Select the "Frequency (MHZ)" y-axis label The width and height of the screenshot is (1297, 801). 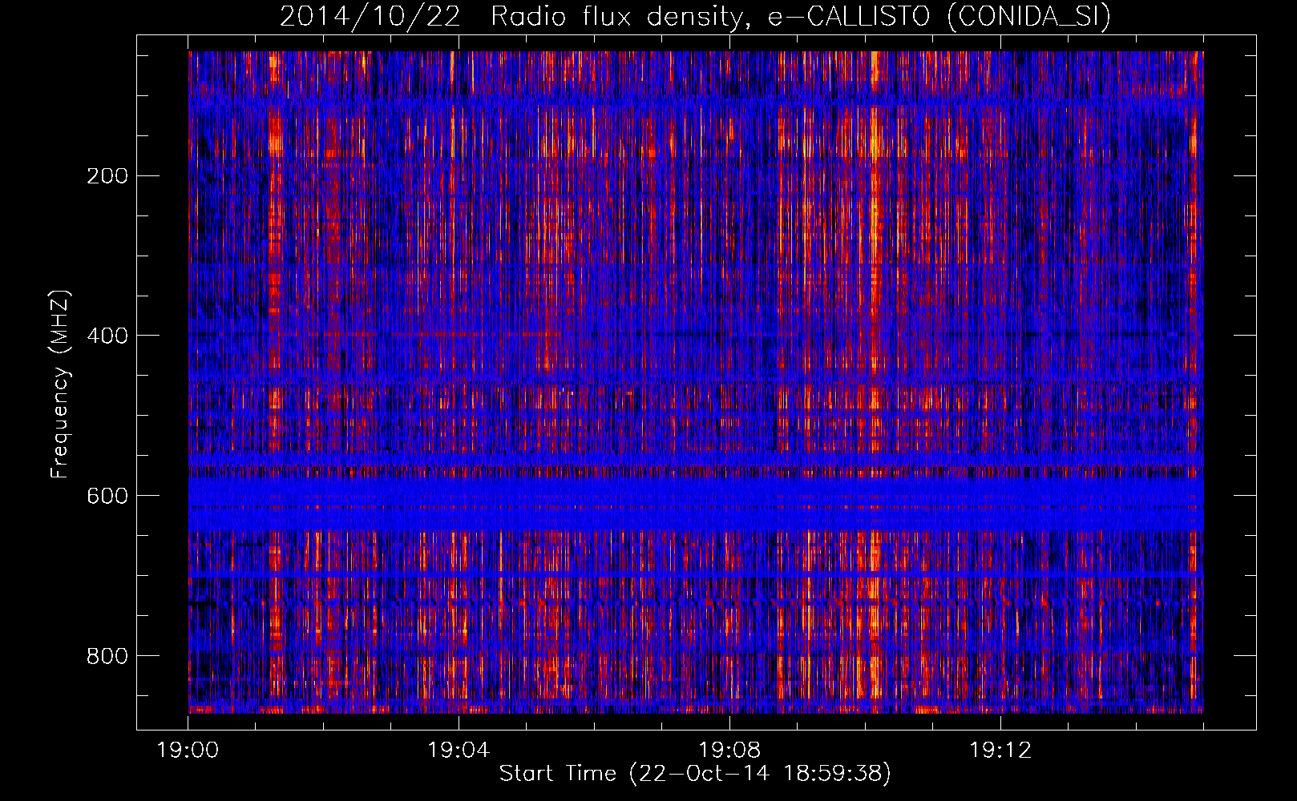(x=60, y=384)
